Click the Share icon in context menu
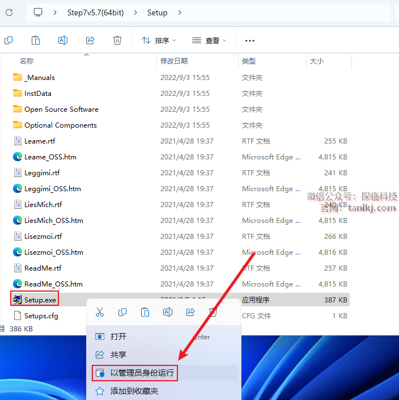The image size is (399, 400). coord(190,312)
